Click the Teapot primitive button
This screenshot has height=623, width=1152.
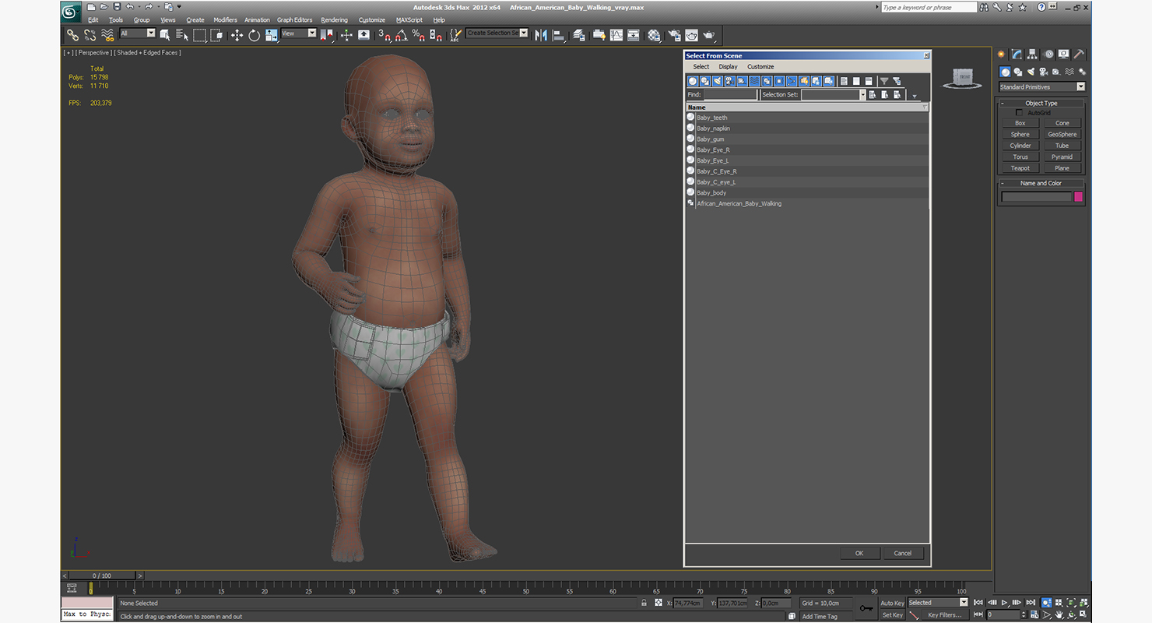(x=1020, y=168)
